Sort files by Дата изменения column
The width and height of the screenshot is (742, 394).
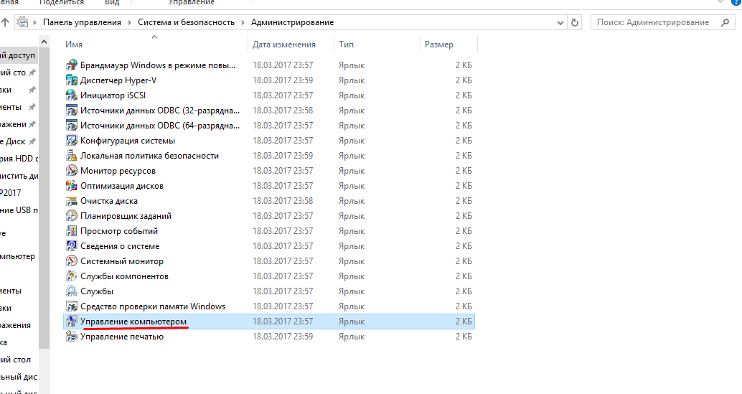pos(283,44)
